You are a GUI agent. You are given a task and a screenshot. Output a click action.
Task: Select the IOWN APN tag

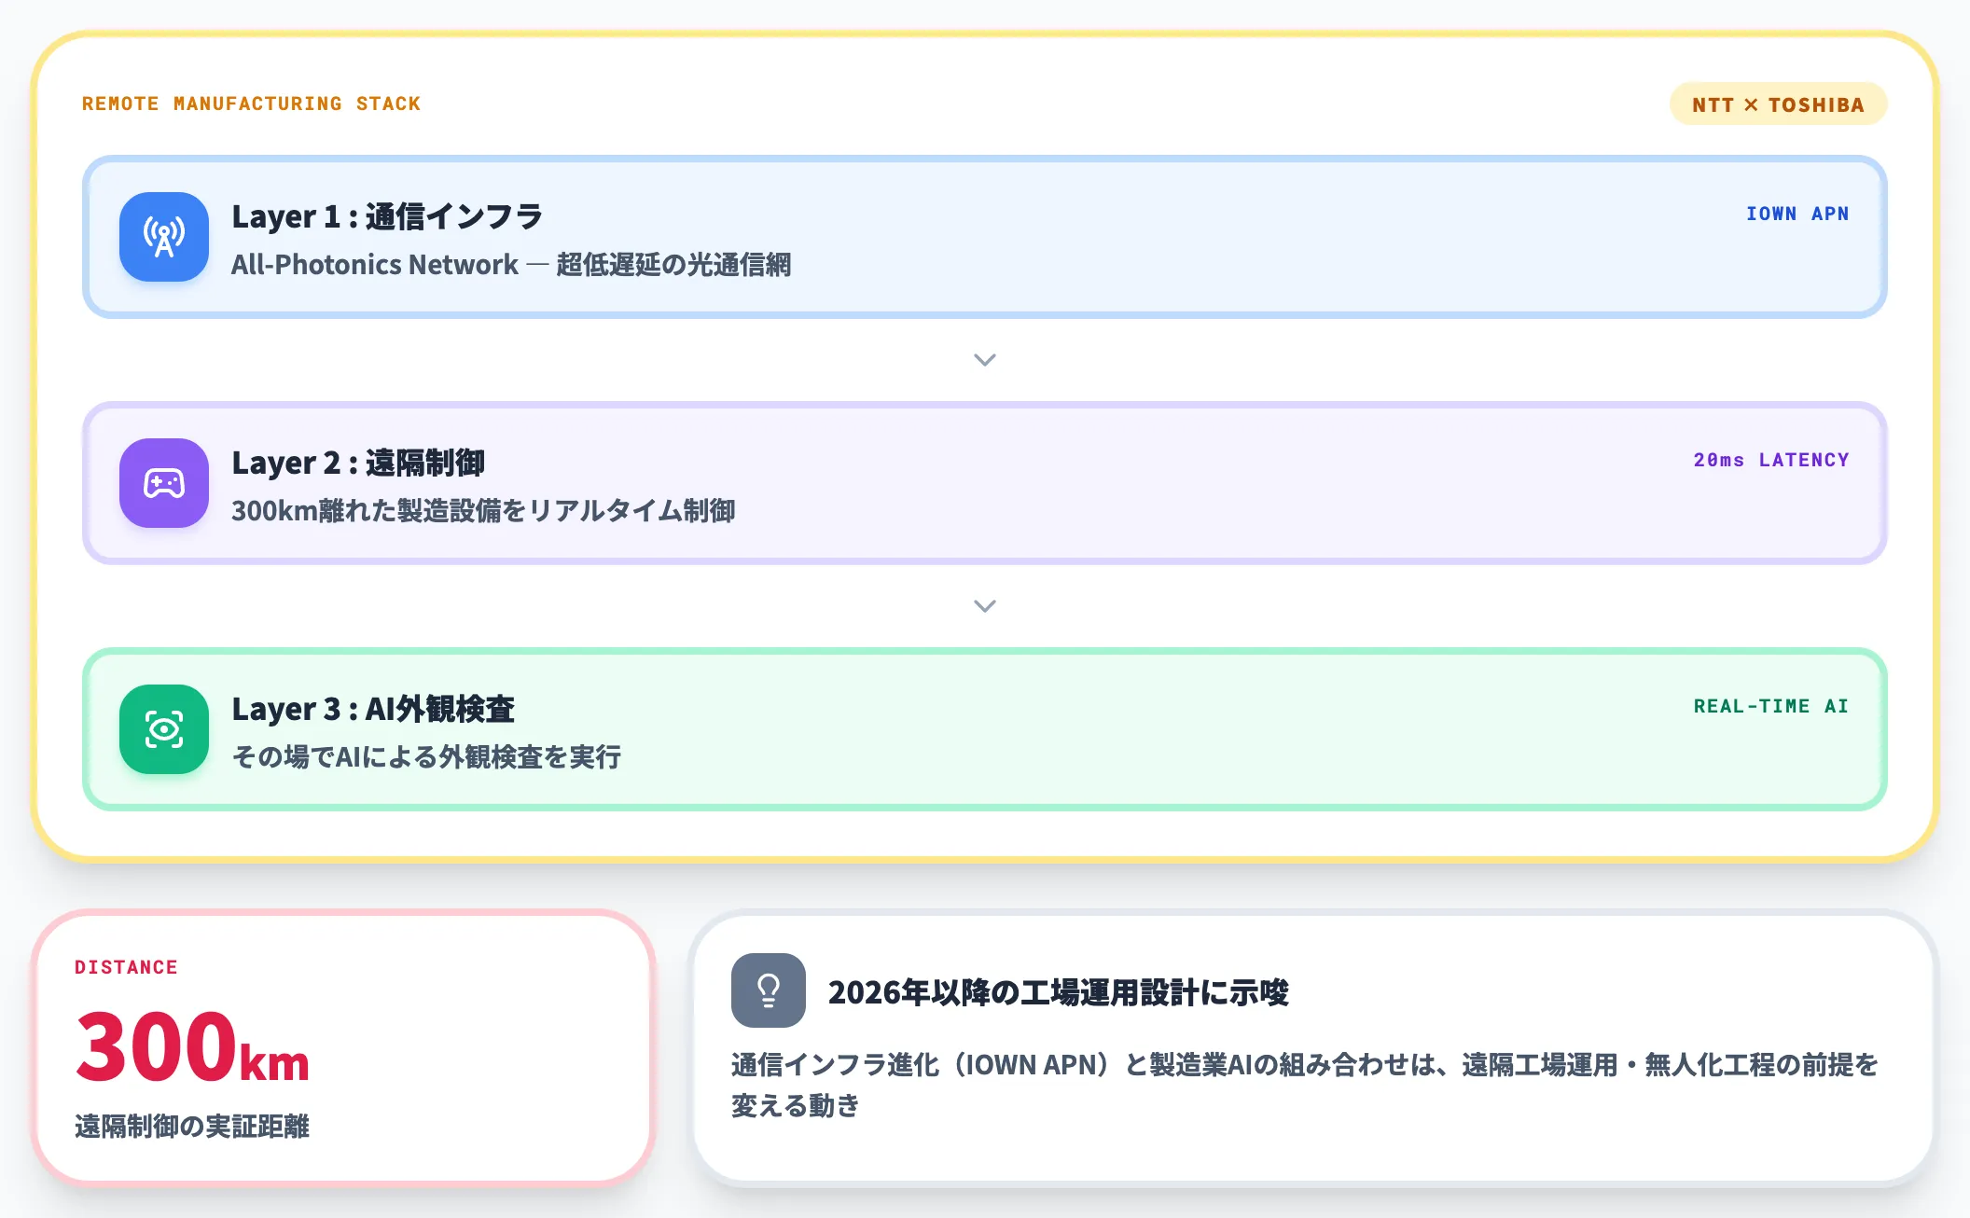1797,214
